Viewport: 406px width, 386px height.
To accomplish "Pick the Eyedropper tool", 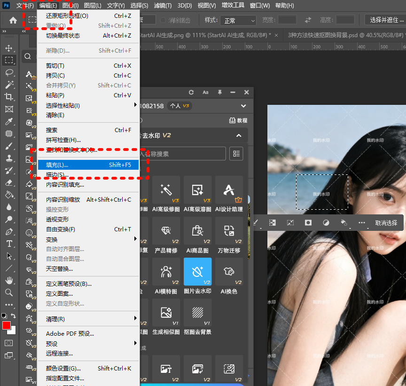I will [9, 121].
